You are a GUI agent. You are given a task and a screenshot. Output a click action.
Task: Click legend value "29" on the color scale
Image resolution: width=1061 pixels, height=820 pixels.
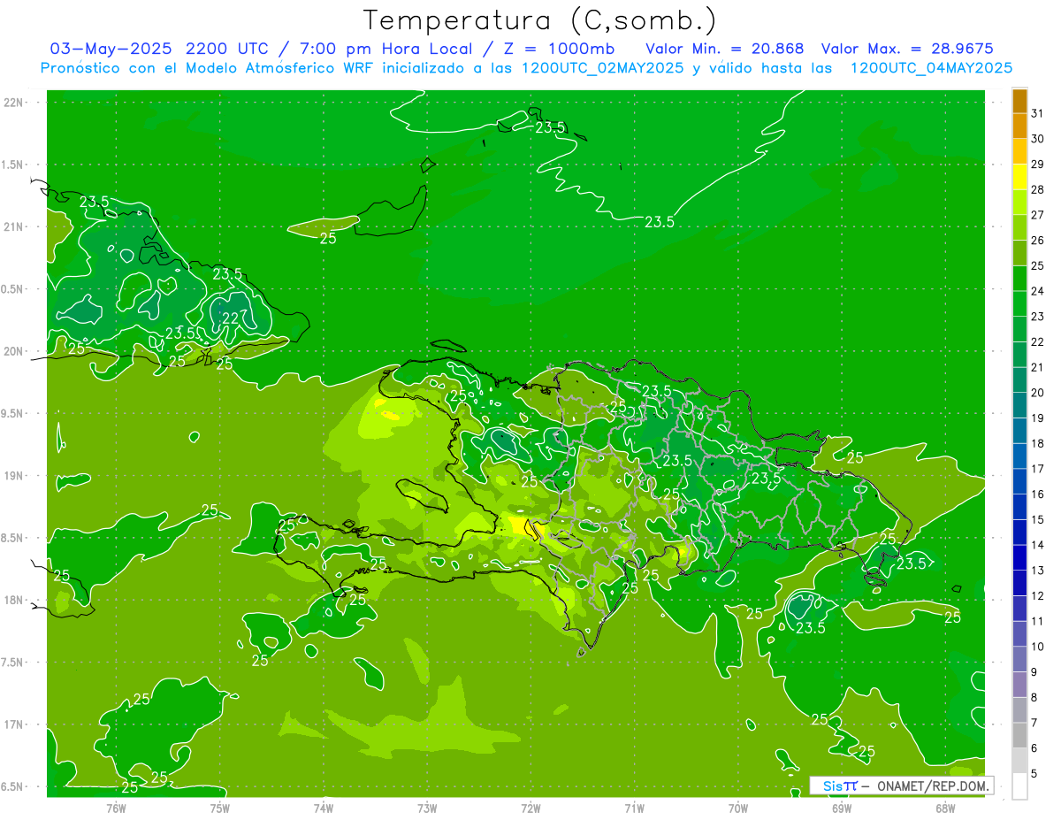1038,164
